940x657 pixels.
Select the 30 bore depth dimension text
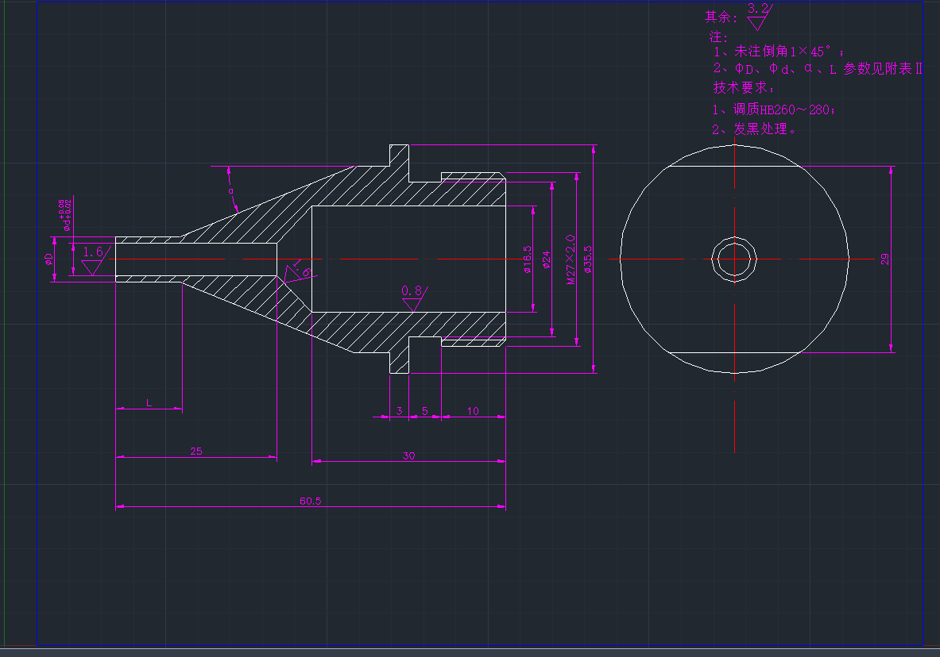point(408,455)
